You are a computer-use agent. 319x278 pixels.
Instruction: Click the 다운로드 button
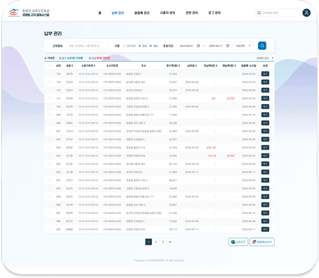(x=238, y=242)
